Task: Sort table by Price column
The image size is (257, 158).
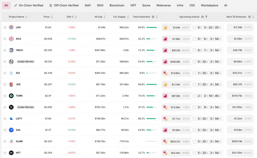Action: pyautogui.click(x=52, y=17)
